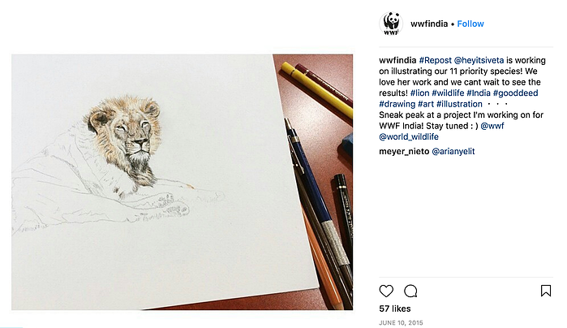Open the #wildlife hashtag

(x=448, y=93)
